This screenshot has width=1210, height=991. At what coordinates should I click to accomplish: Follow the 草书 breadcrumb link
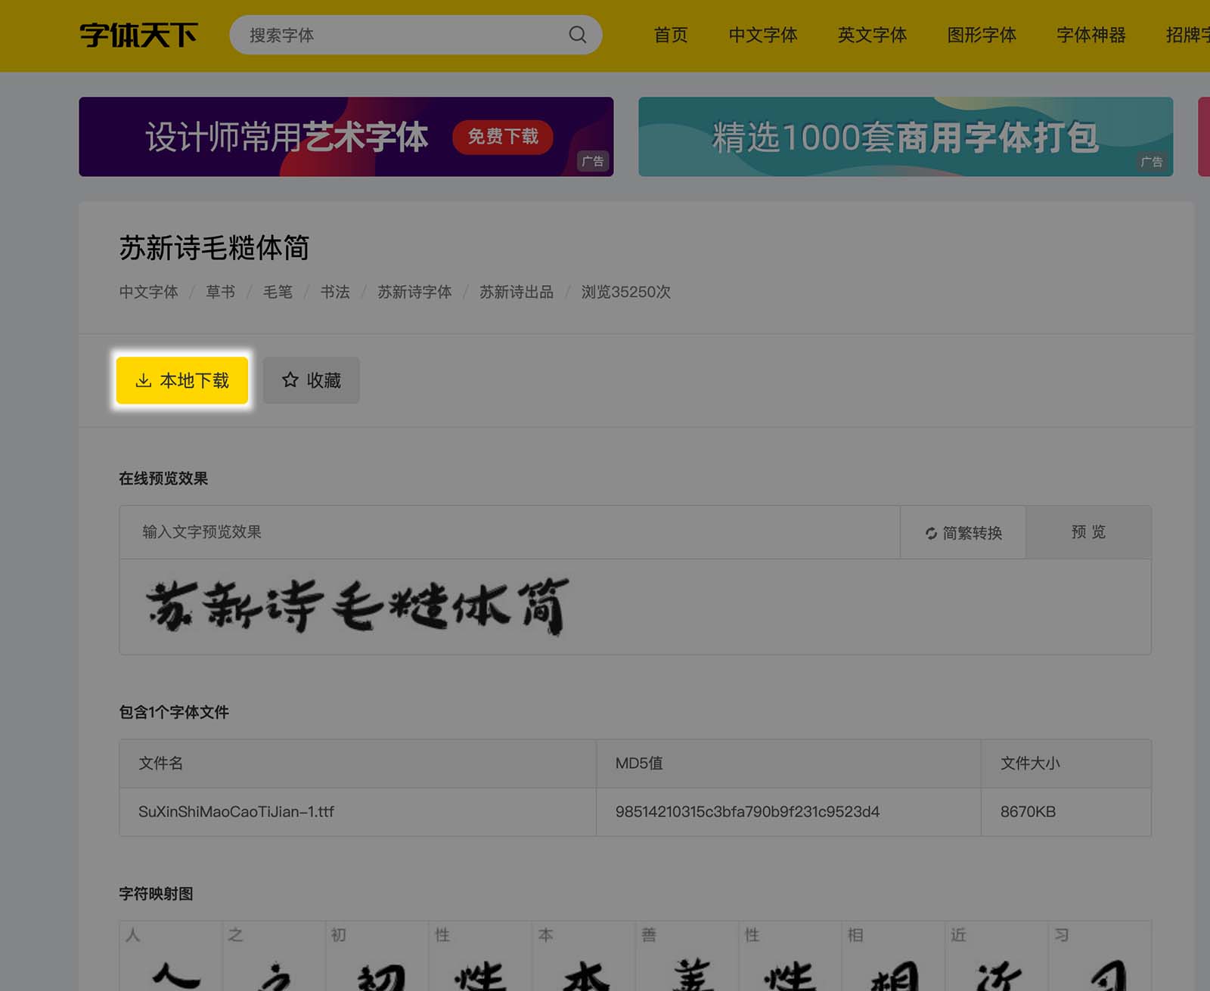[219, 293]
